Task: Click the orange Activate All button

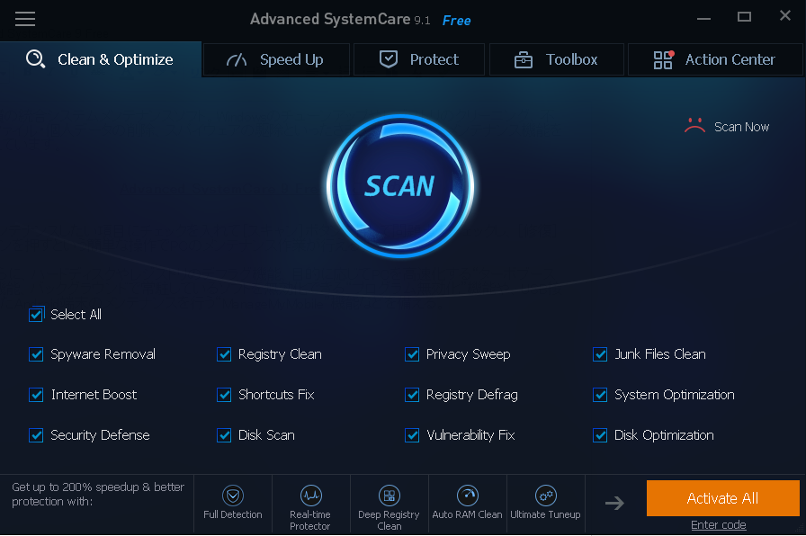Action: 722,498
